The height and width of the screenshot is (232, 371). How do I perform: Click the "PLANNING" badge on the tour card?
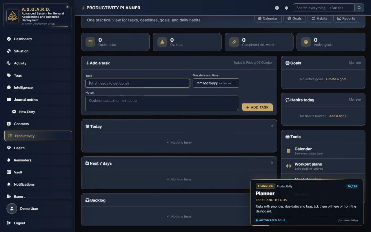(265, 186)
